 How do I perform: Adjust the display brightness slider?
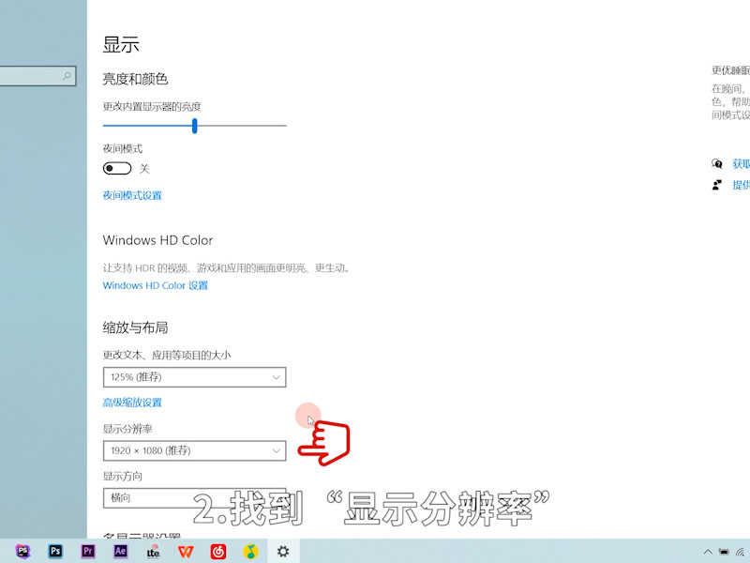(x=194, y=125)
